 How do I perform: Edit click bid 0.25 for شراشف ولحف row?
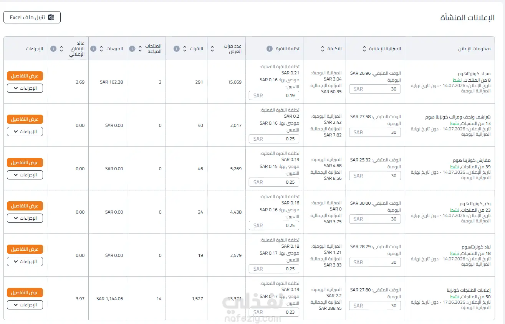[274, 139]
